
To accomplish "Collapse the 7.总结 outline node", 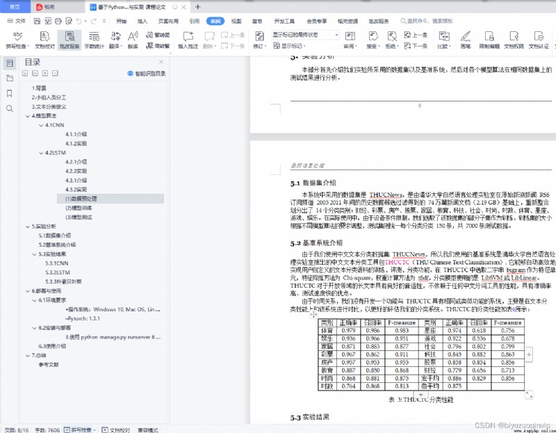I will tap(28, 355).
